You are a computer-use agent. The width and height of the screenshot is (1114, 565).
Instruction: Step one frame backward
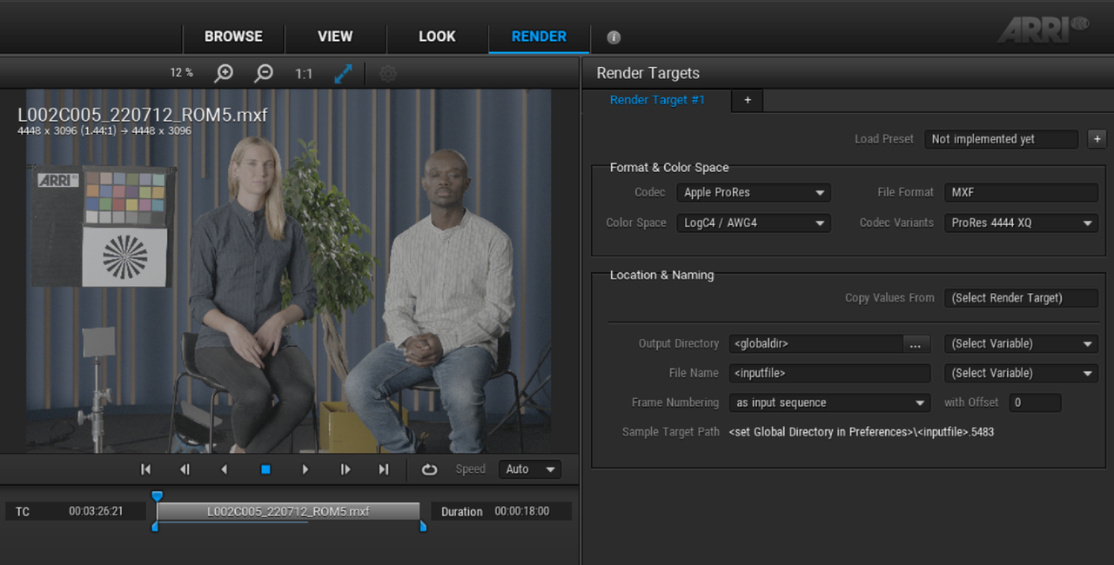click(x=185, y=469)
